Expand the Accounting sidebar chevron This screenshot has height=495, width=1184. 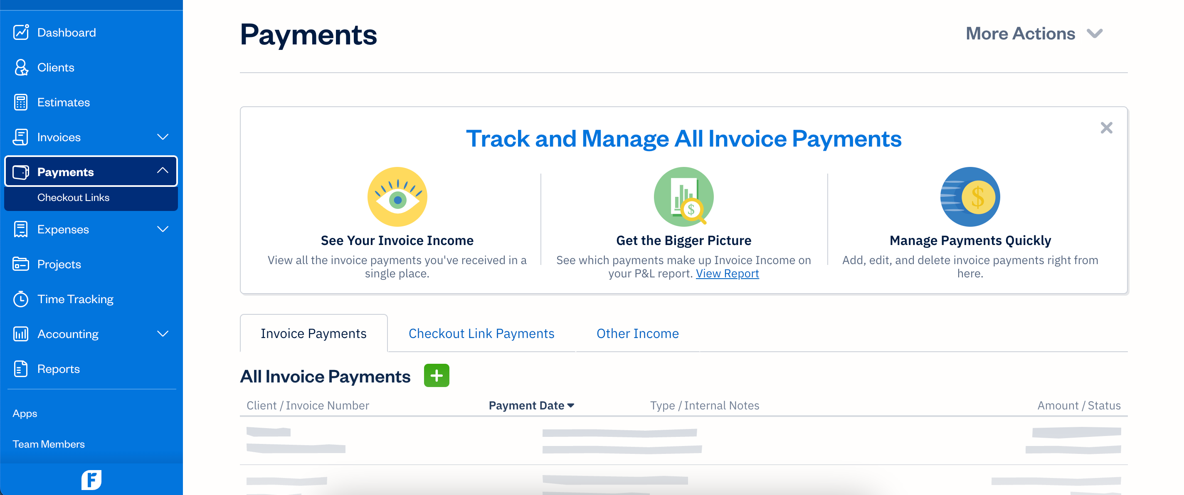[x=163, y=334]
